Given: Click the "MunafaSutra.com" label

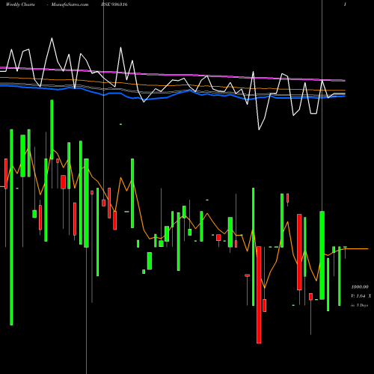Looking at the screenshot, I should click(70, 4).
